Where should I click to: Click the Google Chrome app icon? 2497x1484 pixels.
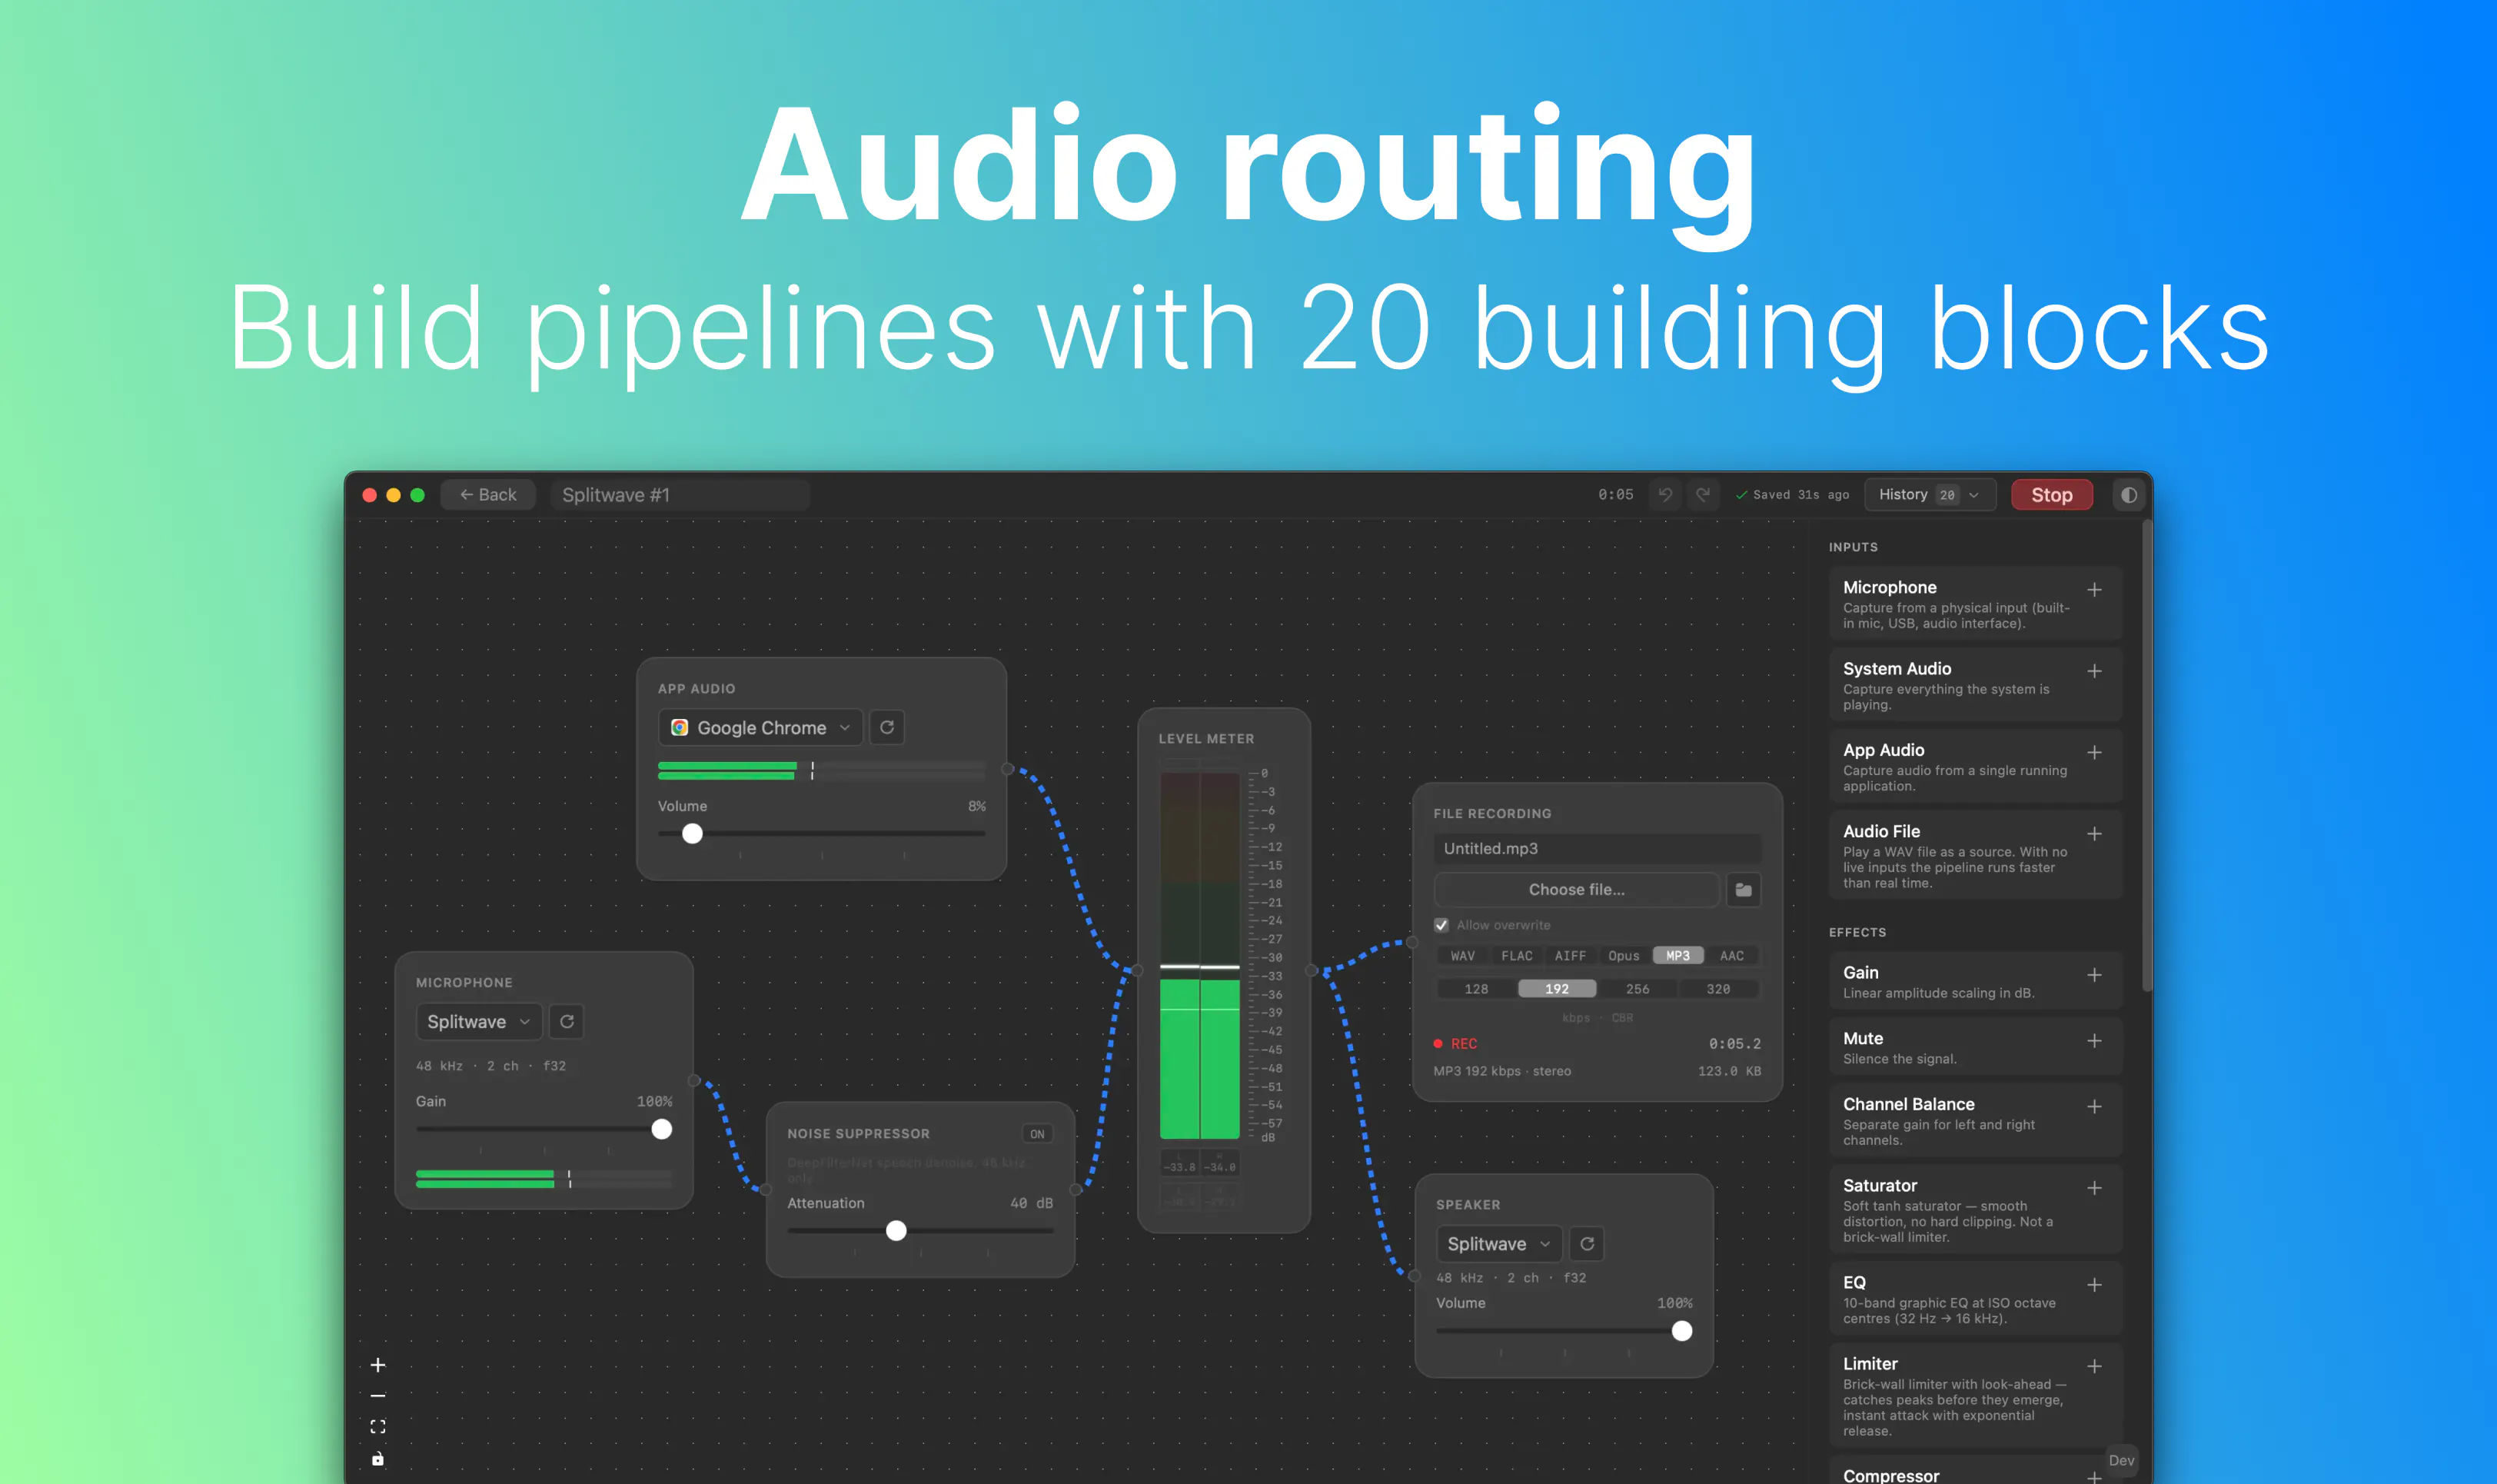coord(680,728)
